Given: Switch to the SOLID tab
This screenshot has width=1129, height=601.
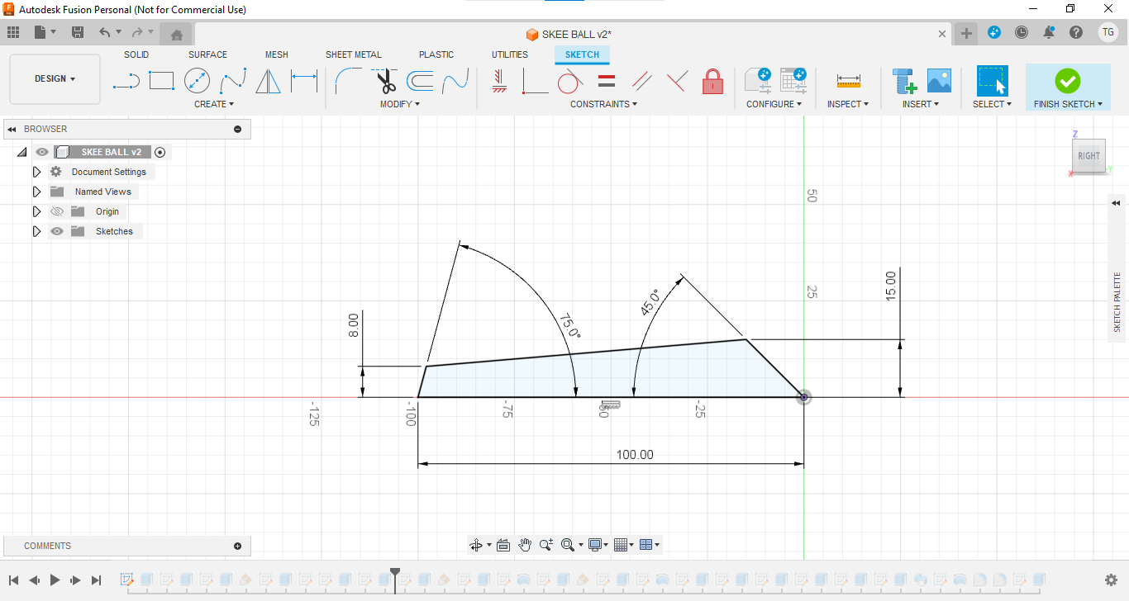Looking at the screenshot, I should (x=136, y=54).
